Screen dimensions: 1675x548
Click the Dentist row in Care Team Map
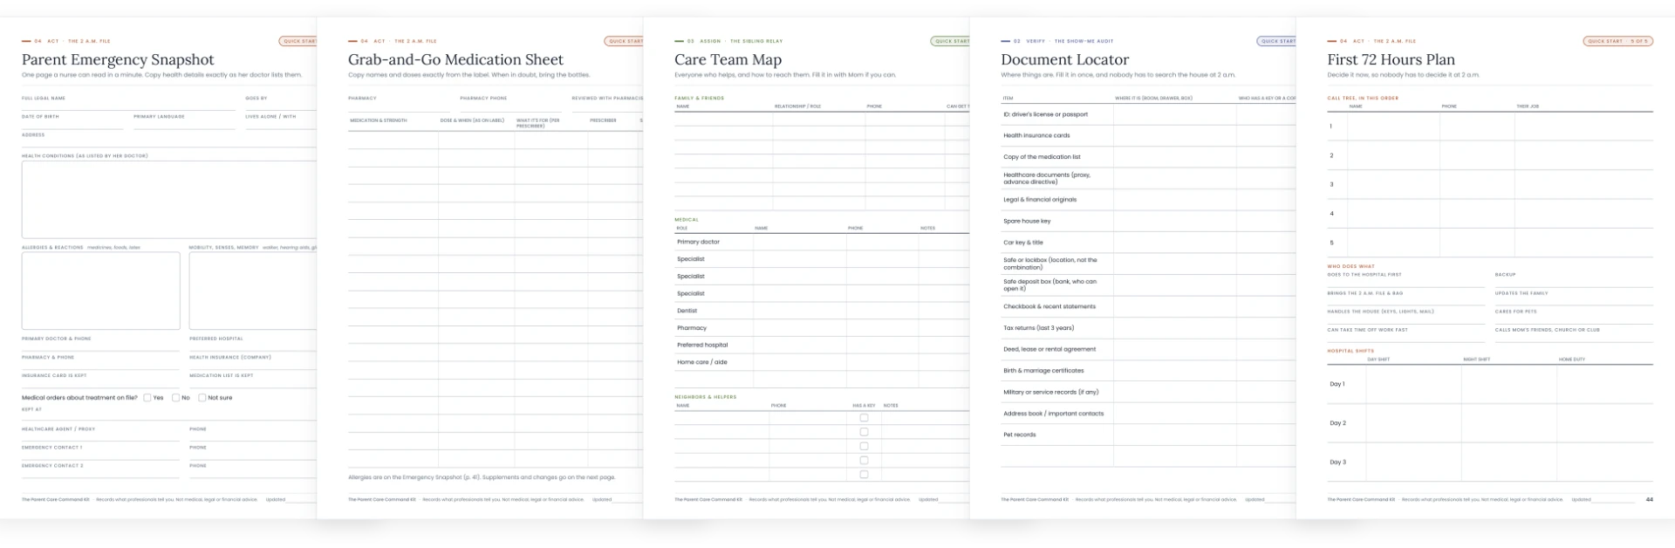point(822,311)
